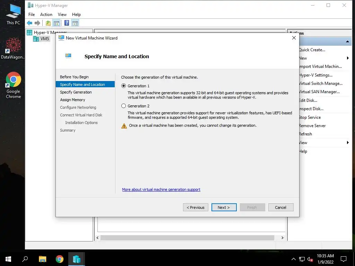Open the View menu
Screen dimensions: 355x266
pyautogui.click(x=62, y=15)
